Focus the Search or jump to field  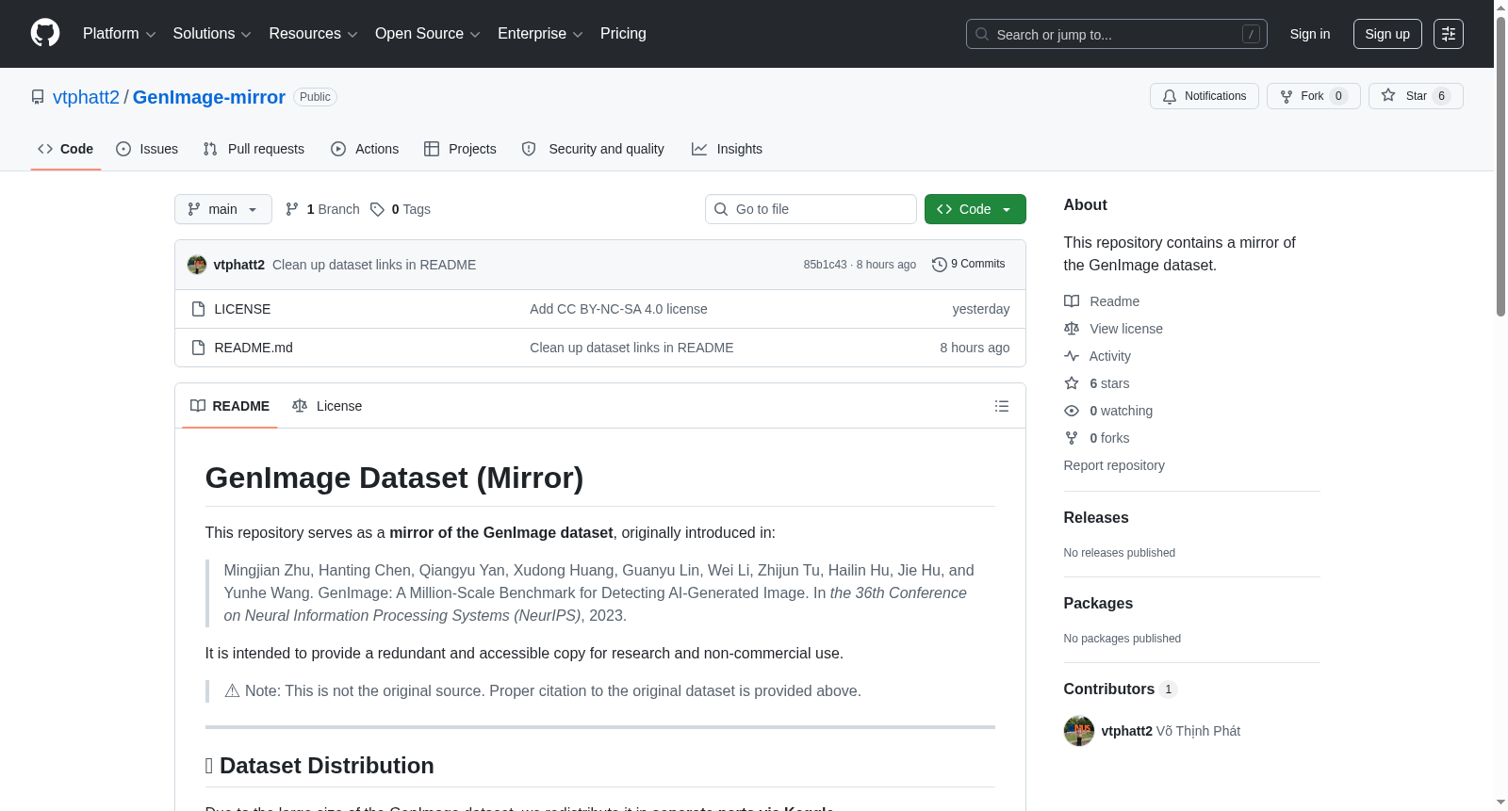1117,34
